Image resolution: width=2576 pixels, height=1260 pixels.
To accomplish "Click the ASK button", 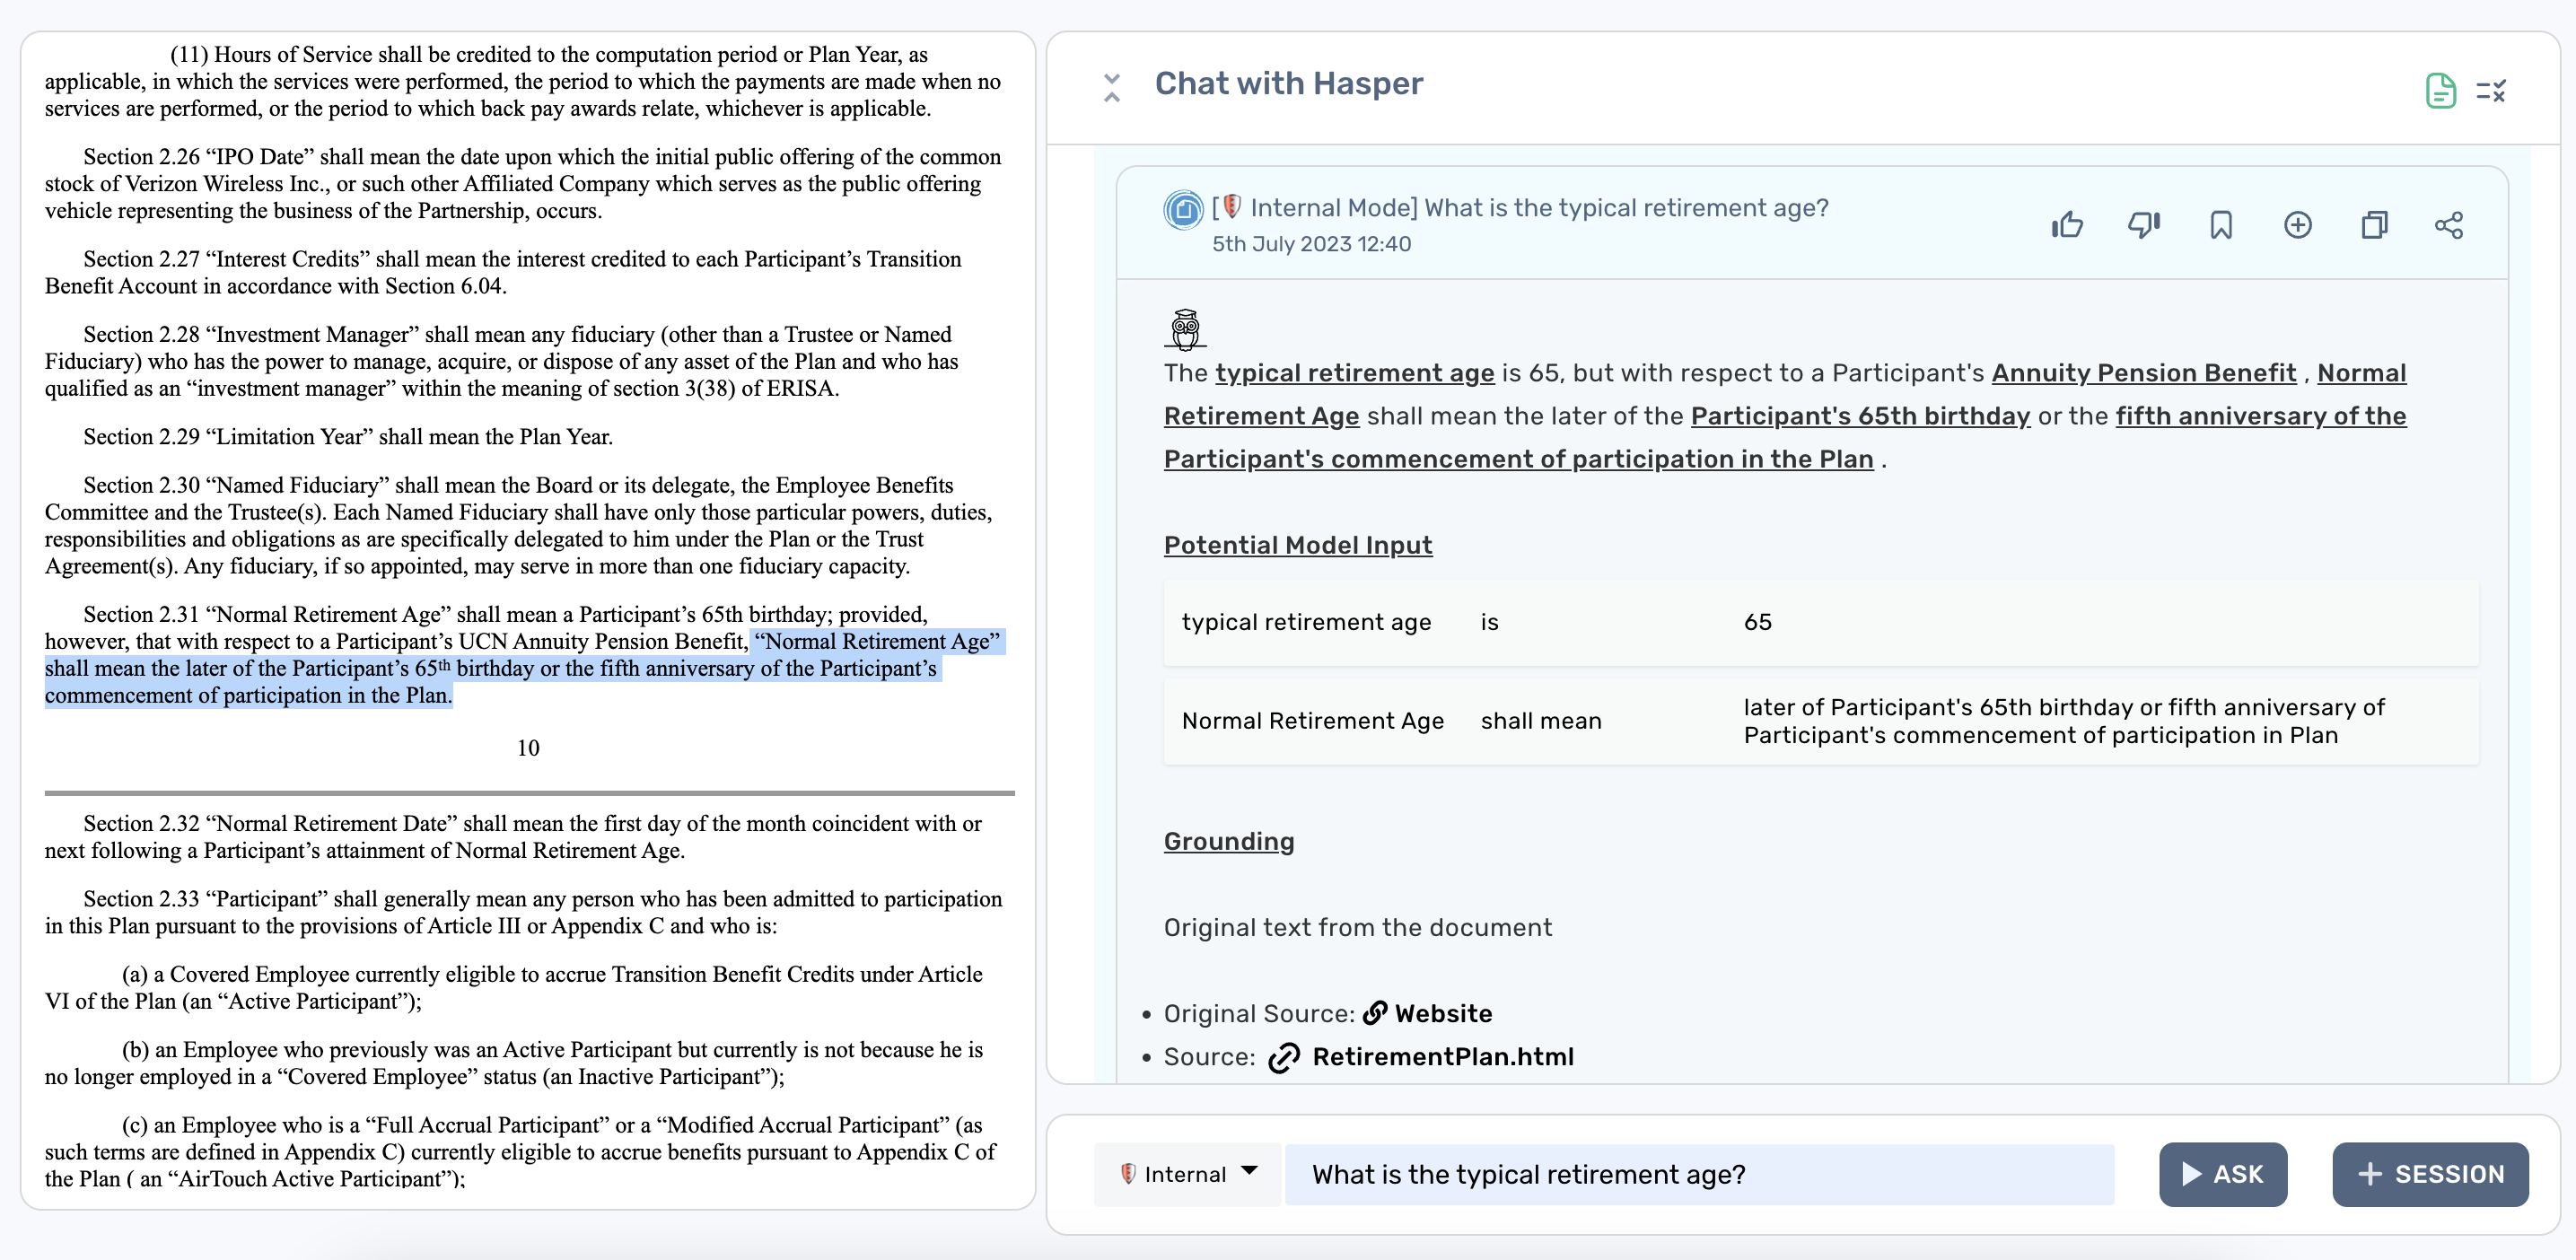I will pyautogui.click(x=2222, y=1173).
